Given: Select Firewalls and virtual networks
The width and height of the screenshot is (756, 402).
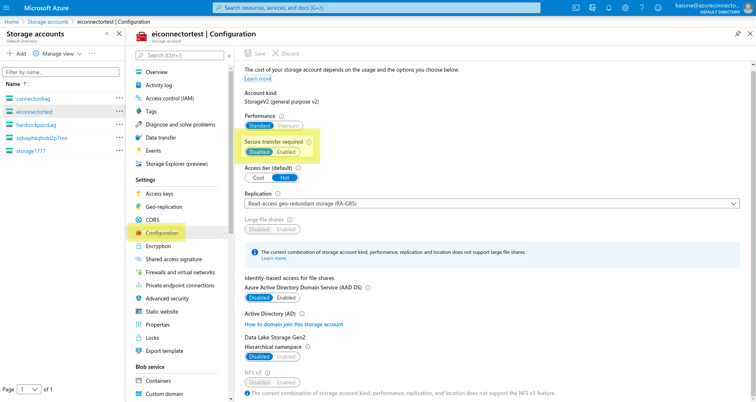Looking at the screenshot, I should (180, 272).
